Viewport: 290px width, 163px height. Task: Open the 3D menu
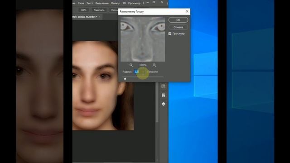(x=124, y=3)
